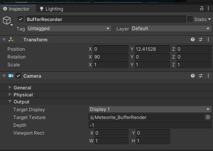Open the Transform component more options menu
The image size is (213, 151).
click(x=208, y=39)
